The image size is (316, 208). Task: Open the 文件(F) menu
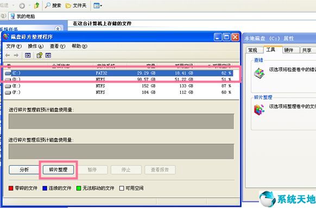click(14, 46)
